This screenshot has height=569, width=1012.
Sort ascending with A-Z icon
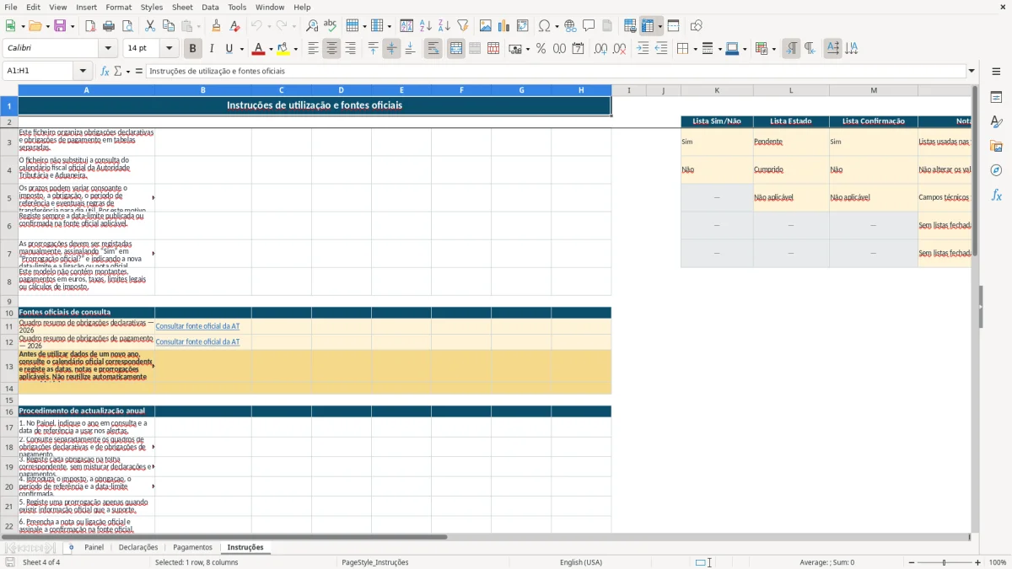[x=425, y=26]
